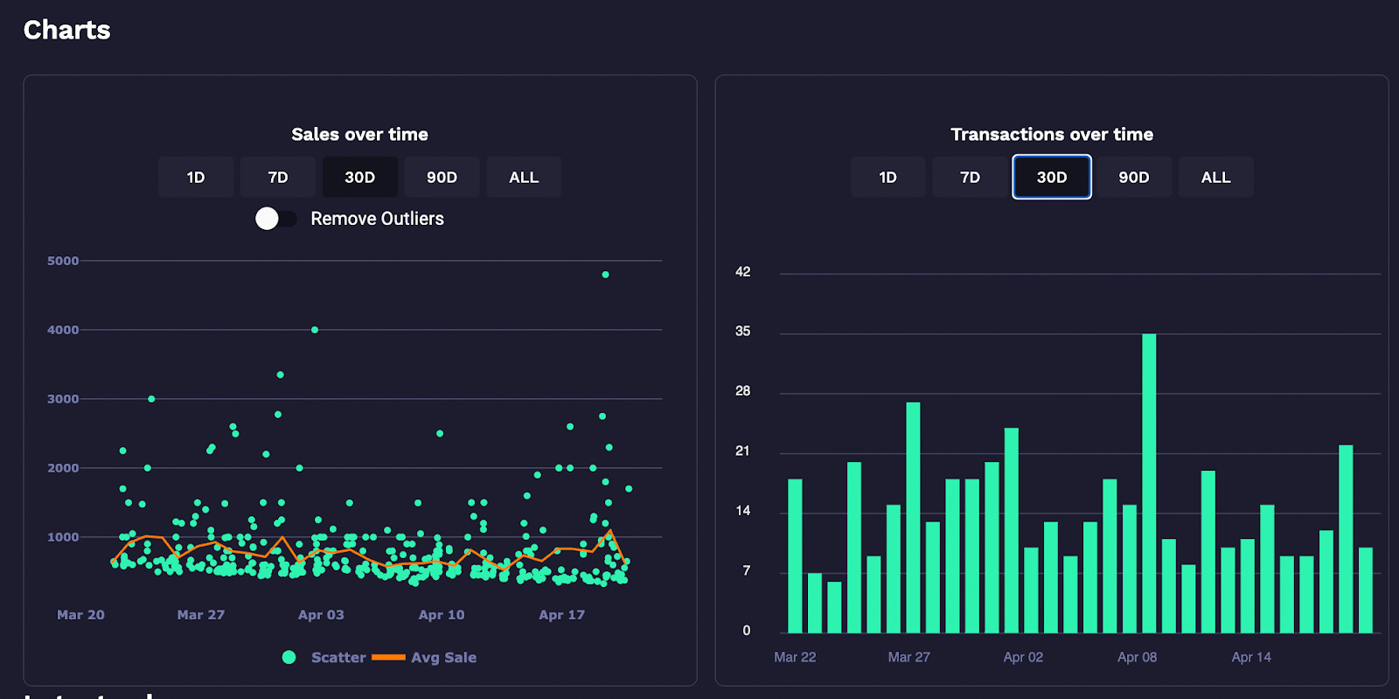The width and height of the screenshot is (1399, 699).
Task: Select 90D range for Transactions over time
Action: tap(1134, 177)
